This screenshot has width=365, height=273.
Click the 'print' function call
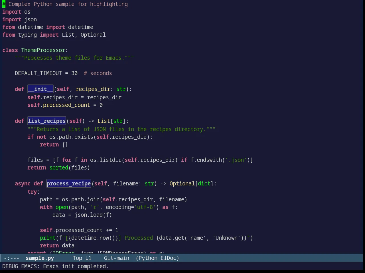coord(48,238)
